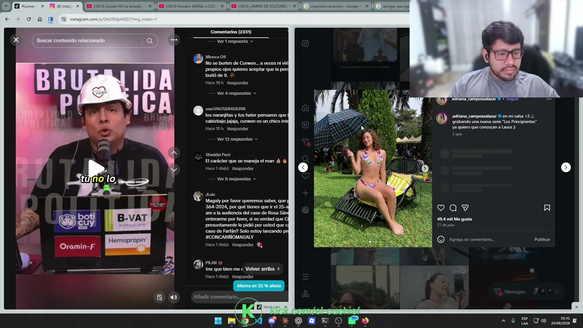Click the Volver arriba button
583x328 pixels.
(263, 269)
